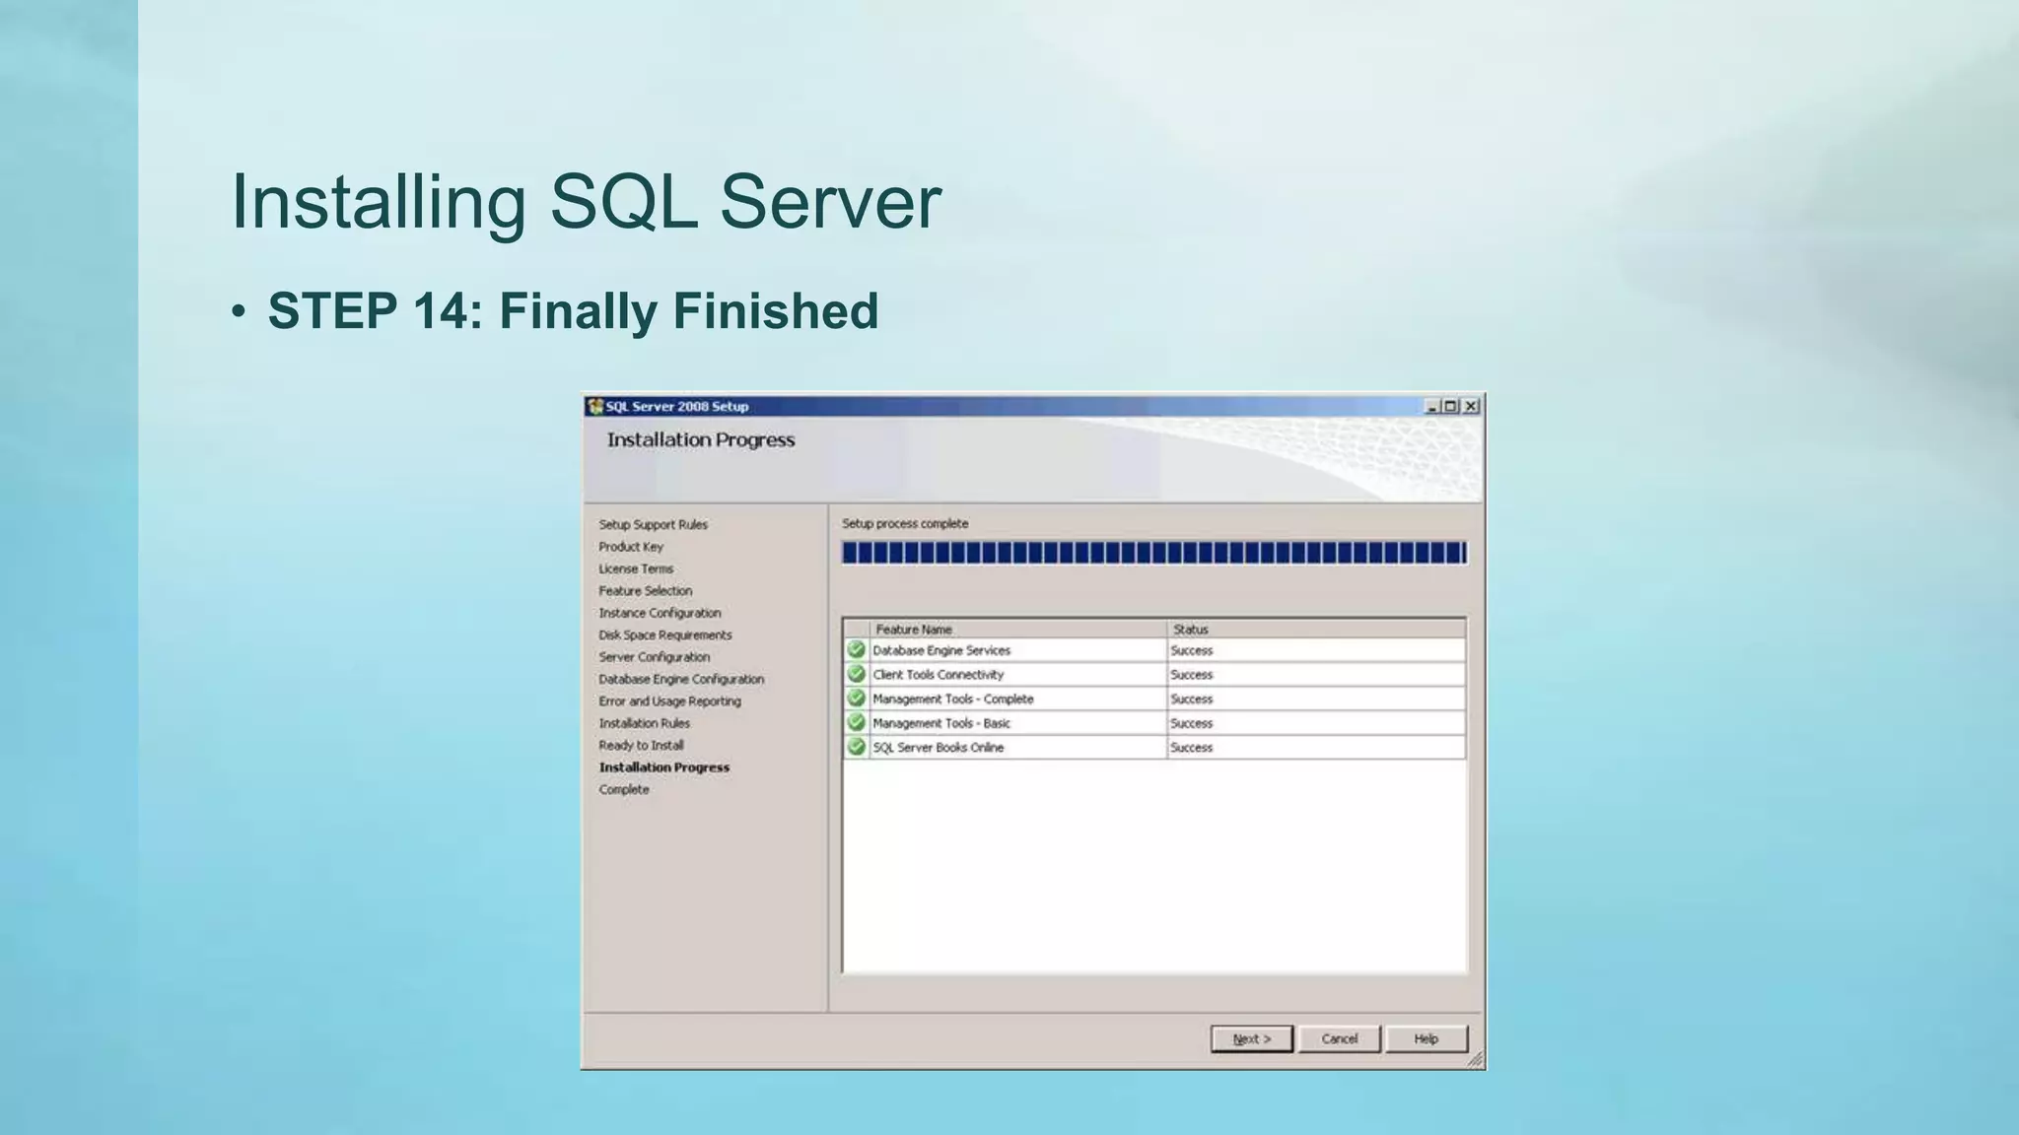2019x1135 pixels.
Task: Click success icon for Management Tools - Complete
Action: point(856,699)
